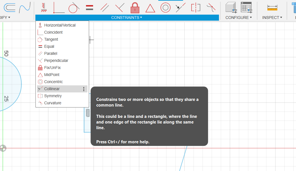Select Collinear in the Constraints menu
Screen dimensions: 296x171
62,89
